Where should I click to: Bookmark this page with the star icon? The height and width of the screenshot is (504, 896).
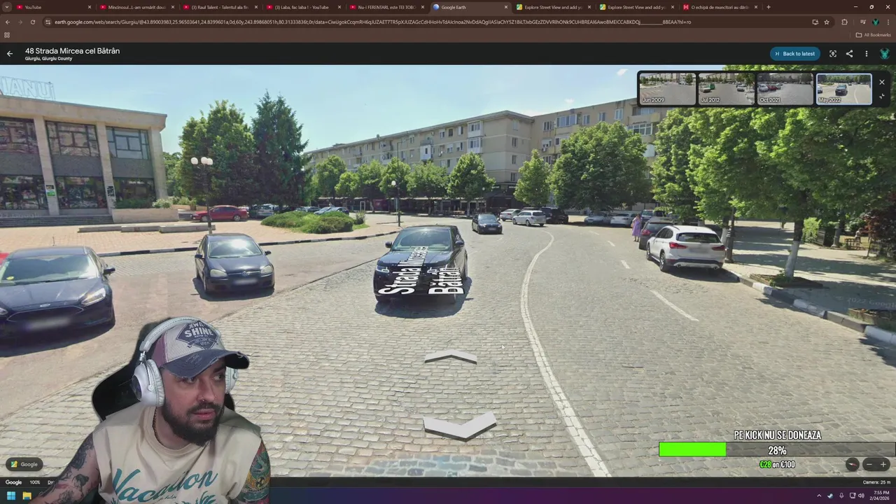[827, 22]
